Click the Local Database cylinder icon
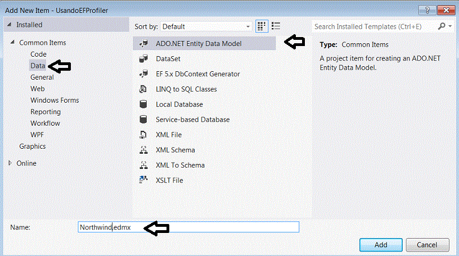Image resolution: width=459 pixels, height=256 pixels. 143,104
